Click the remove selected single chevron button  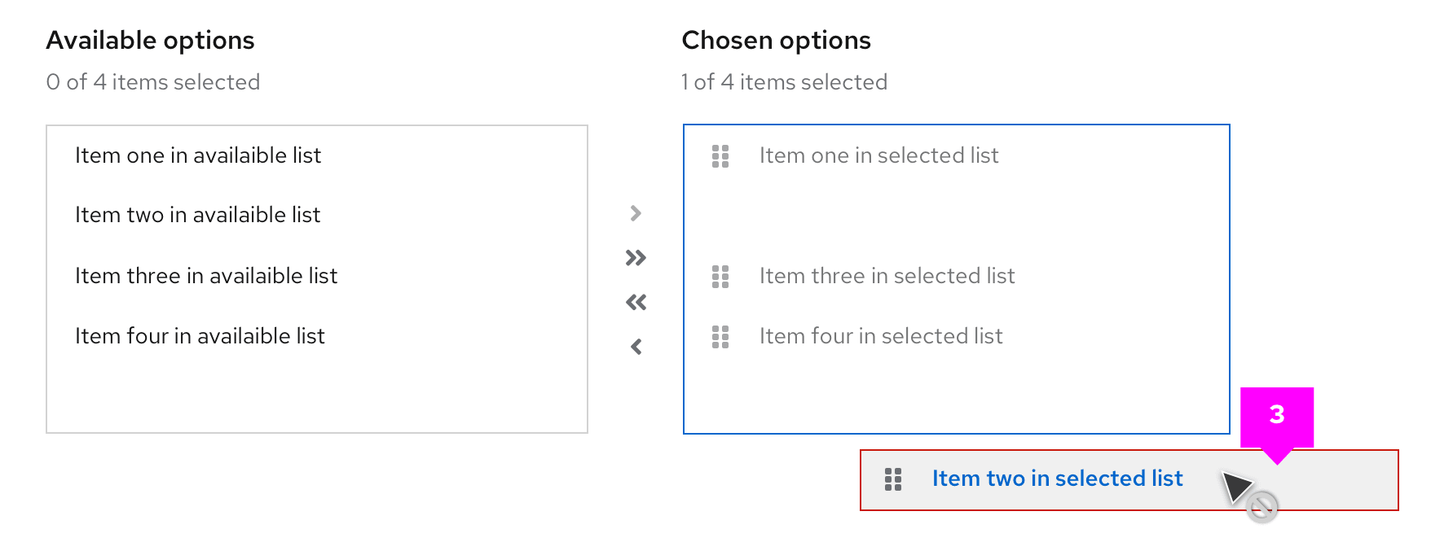pyautogui.click(x=636, y=347)
